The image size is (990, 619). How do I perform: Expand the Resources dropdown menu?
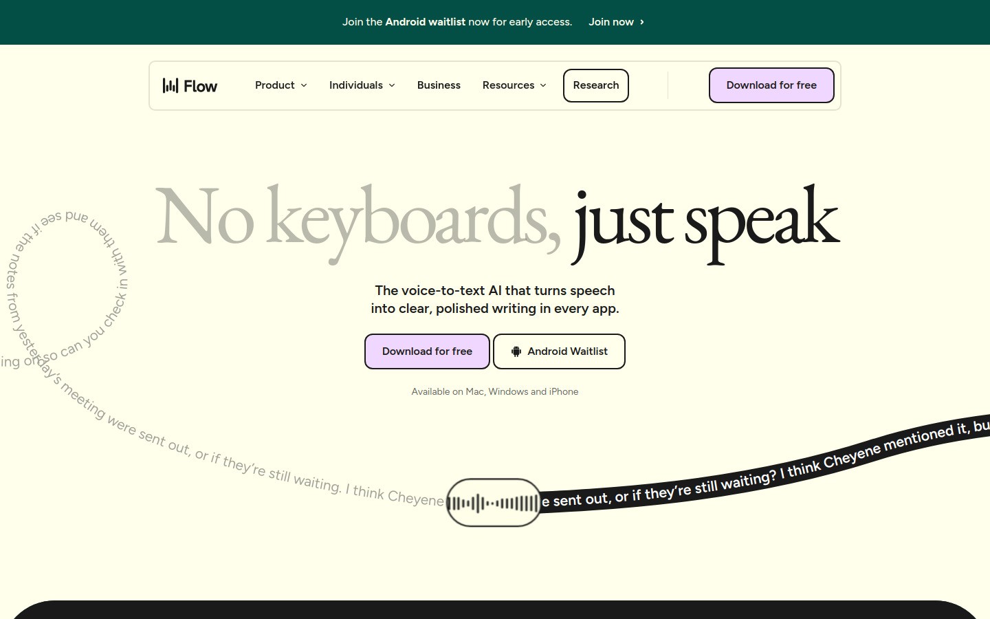(x=515, y=85)
